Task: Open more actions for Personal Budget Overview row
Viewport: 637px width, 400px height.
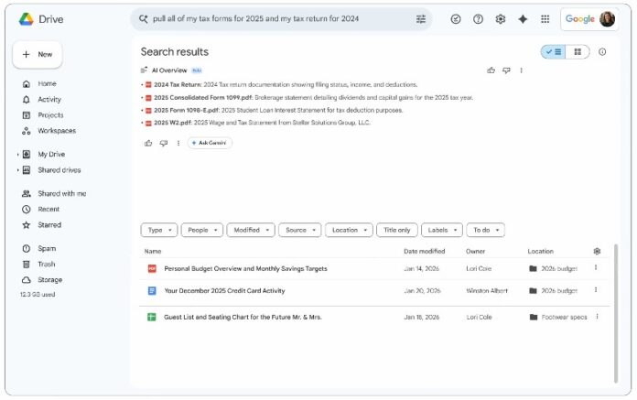Action: pyautogui.click(x=596, y=267)
